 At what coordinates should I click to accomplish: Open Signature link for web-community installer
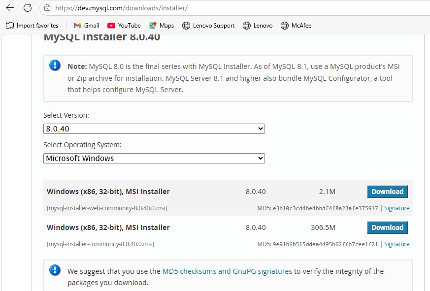[397, 208]
